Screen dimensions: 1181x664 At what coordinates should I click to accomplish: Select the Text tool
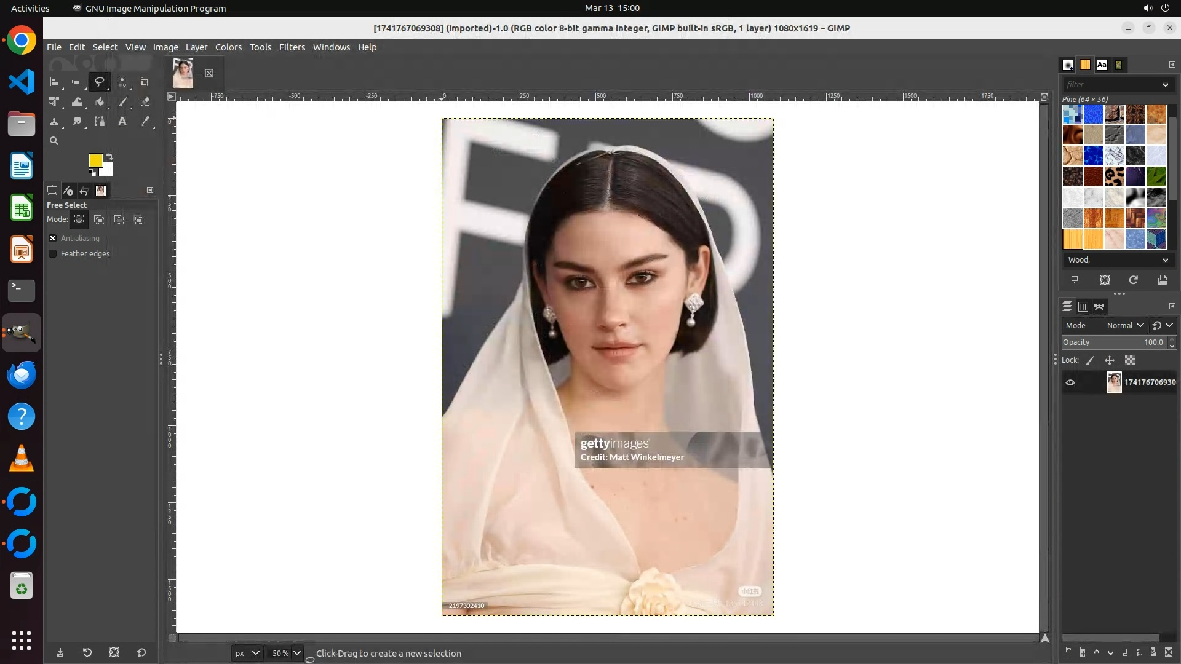(122, 122)
